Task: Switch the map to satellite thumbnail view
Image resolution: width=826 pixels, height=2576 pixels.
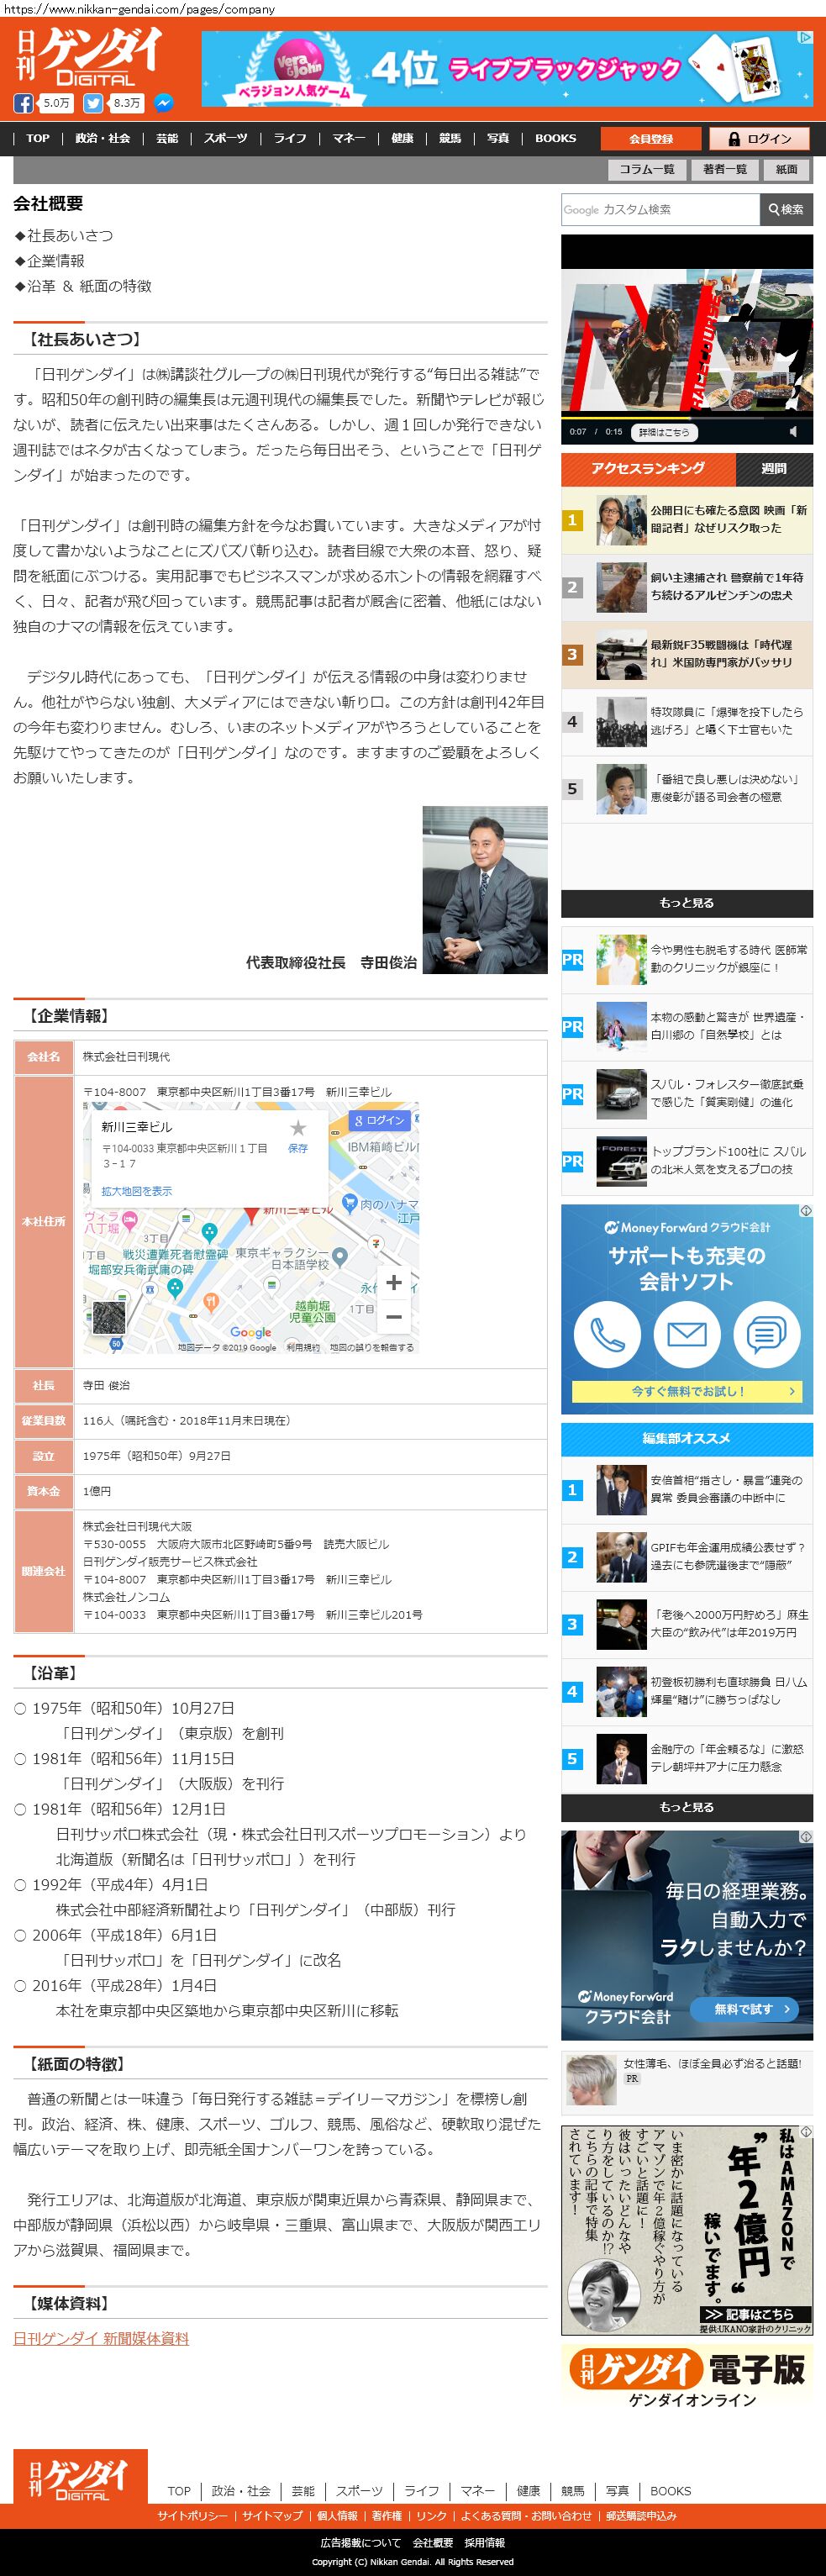Action: coord(109,1319)
